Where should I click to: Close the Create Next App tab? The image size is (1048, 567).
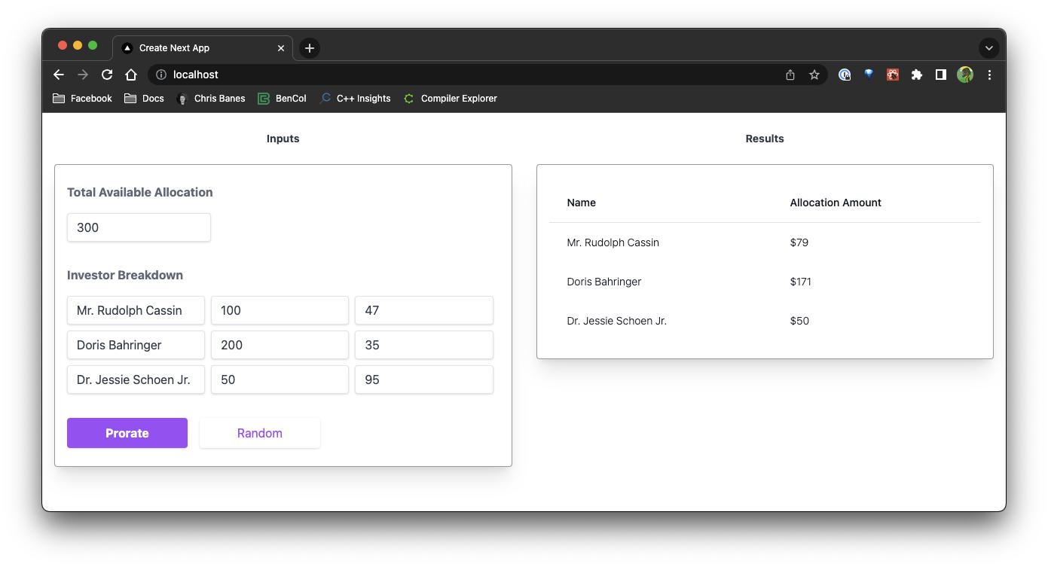[x=281, y=48]
